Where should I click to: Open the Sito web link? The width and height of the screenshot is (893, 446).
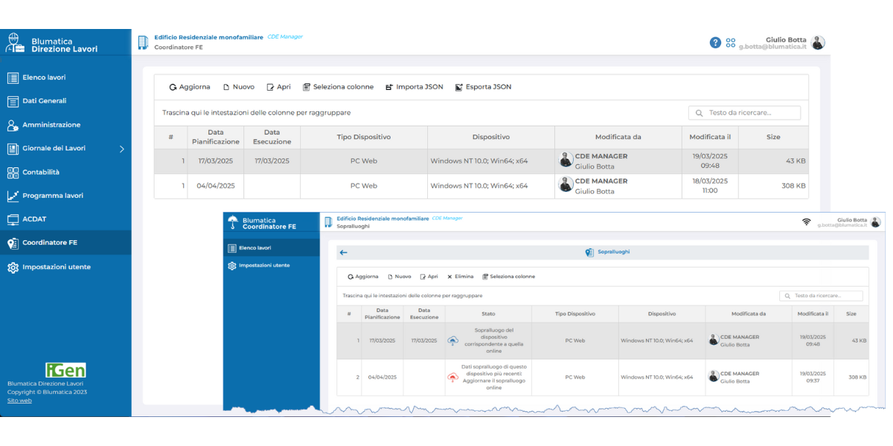pyautogui.click(x=19, y=401)
